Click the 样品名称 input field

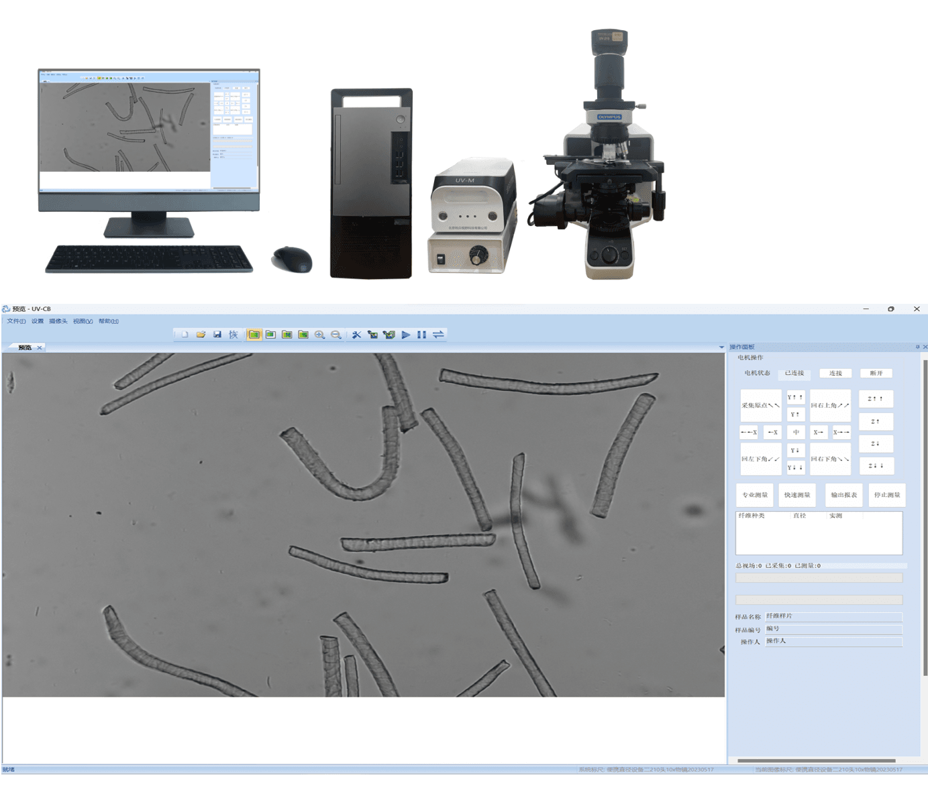pos(833,616)
